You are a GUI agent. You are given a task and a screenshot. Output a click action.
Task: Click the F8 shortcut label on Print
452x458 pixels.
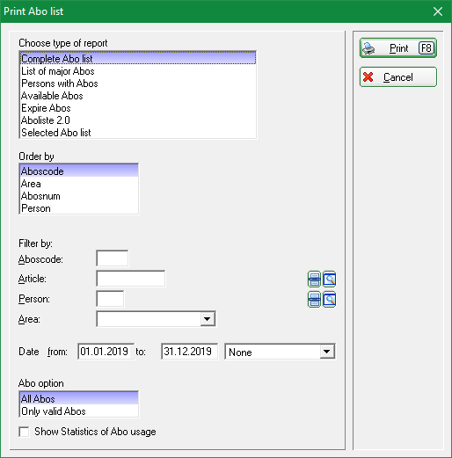click(426, 48)
